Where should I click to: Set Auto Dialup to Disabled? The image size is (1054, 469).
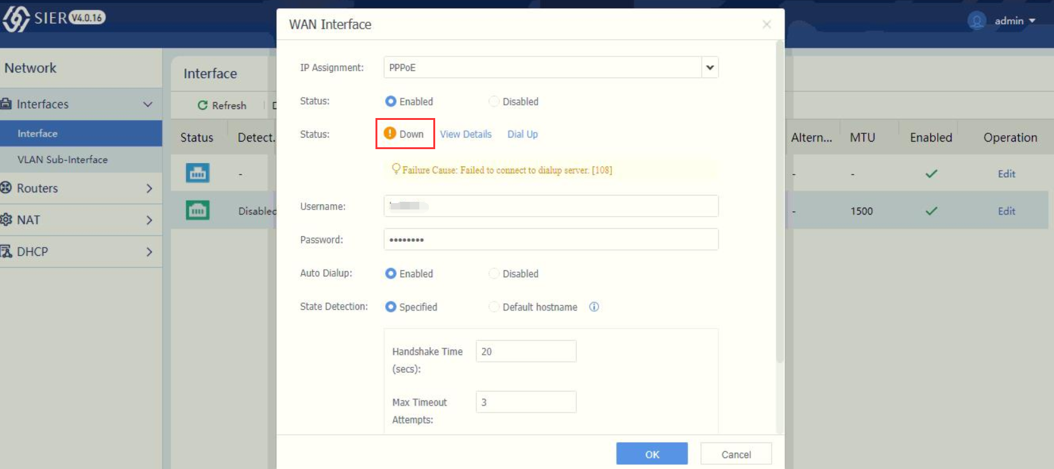(494, 274)
